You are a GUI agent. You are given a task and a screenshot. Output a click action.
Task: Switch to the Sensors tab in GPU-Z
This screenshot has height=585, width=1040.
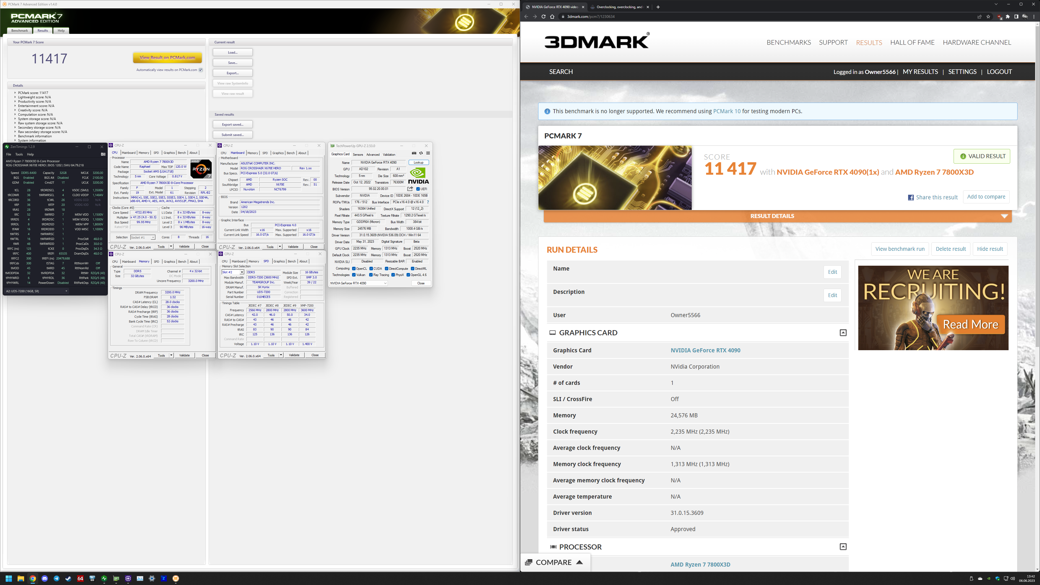point(358,155)
